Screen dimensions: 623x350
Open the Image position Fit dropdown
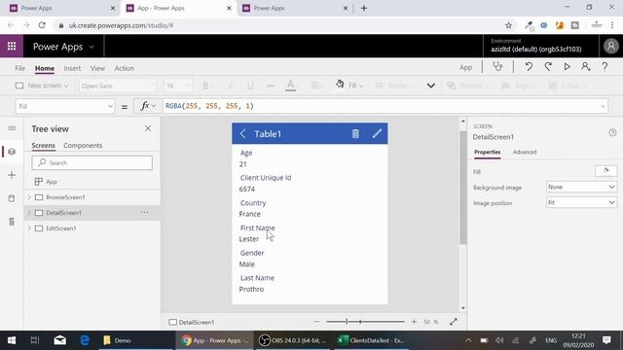pos(581,202)
